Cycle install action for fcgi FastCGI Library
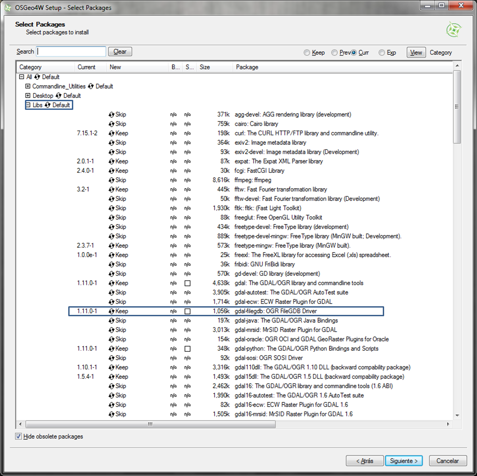 [x=112, y=171]
